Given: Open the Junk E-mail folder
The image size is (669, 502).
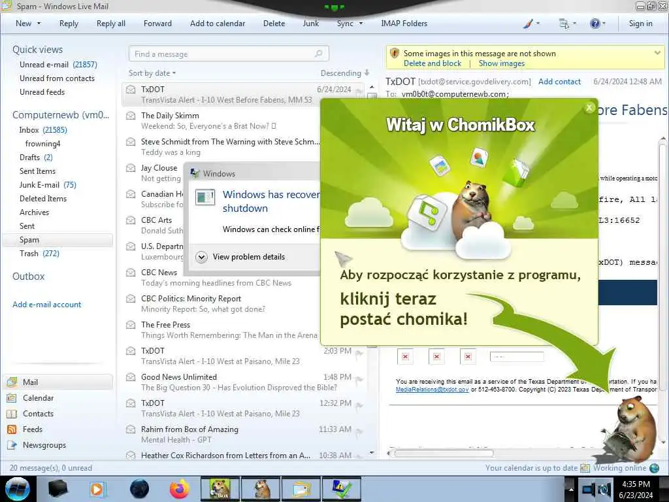Looking at the screenshot, I should (x=48, y=184).
